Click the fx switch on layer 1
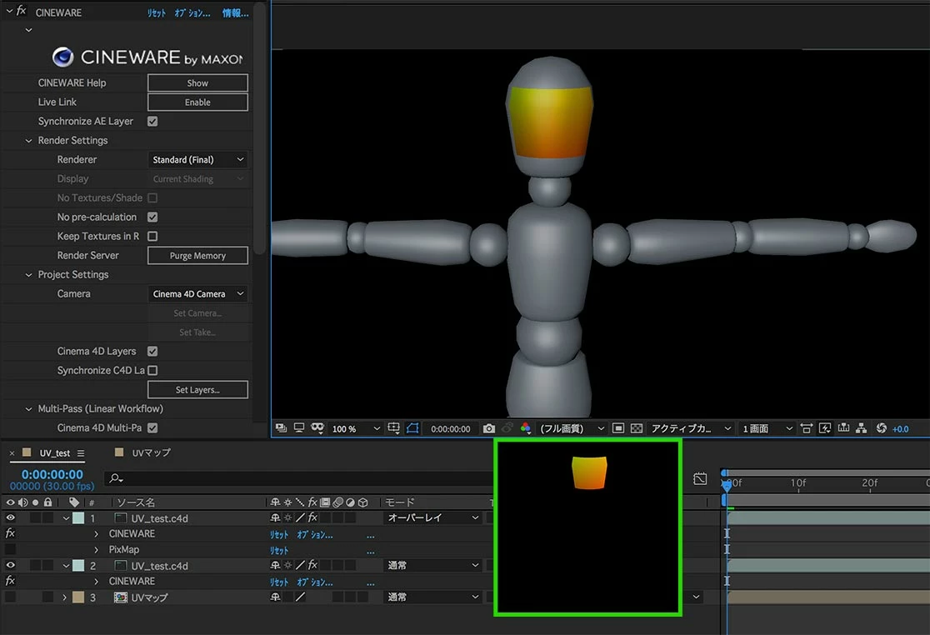The width and height of the screenshot is (930, 635). click(312, 517)
